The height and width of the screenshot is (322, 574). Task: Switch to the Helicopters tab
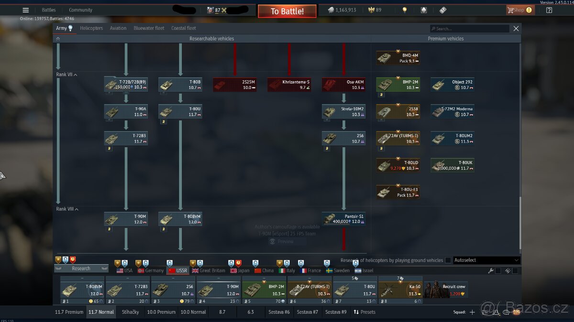[91, 28]
